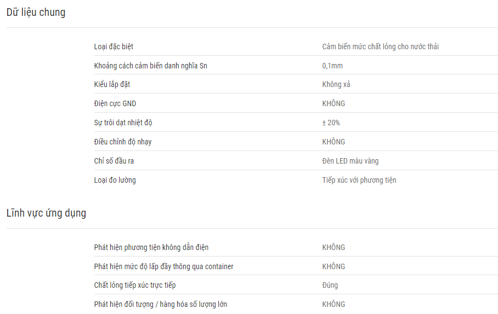Click the 'Sự trôi dạt nhiệt độ' label

coord(123,123)
